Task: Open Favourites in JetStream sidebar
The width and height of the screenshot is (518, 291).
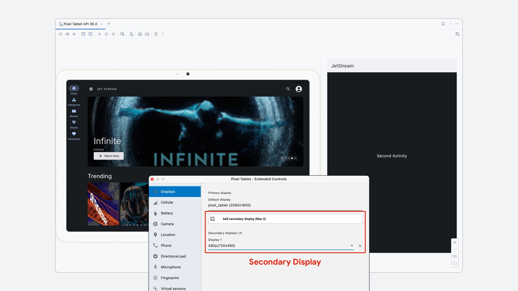Action: click(74, 136)
